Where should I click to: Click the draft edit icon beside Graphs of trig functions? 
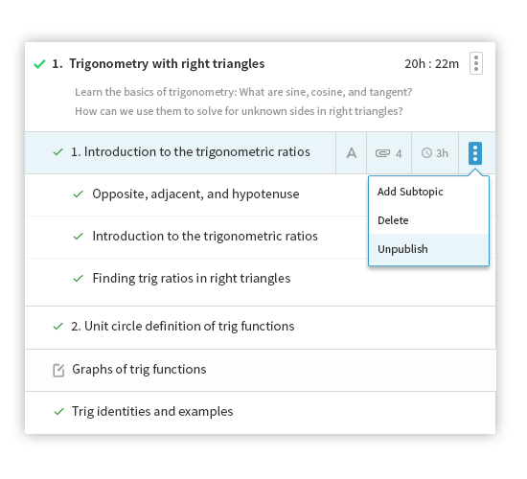(58, 370)
